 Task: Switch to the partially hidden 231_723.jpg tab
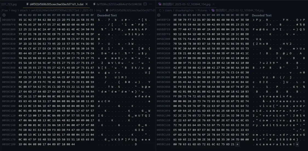(9, 4)
